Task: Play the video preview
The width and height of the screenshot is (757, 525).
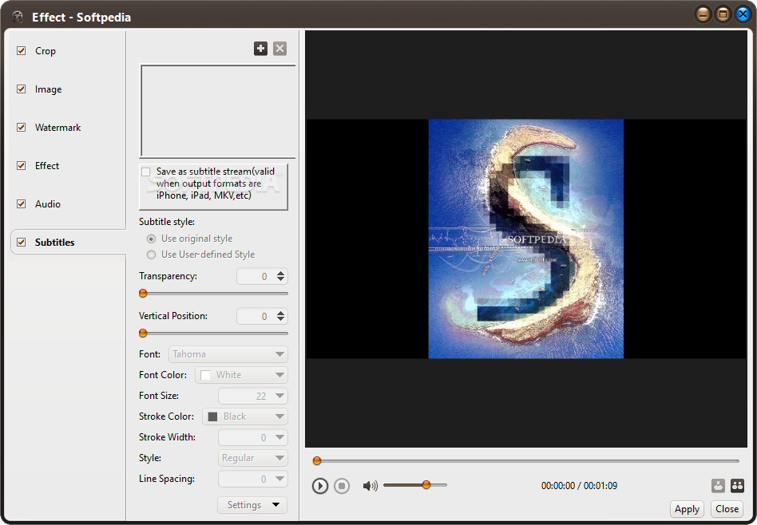Action: pyautogui.click(x=320, y=485)
